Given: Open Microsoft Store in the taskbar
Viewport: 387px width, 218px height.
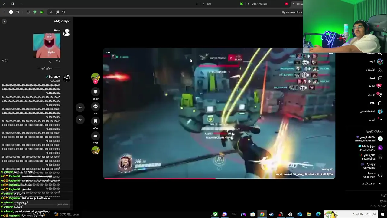Looking at the screenshot, I should click(252, 214).
